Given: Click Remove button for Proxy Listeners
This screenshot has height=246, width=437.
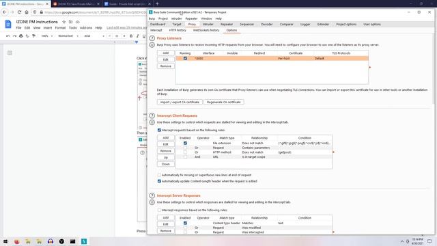Looking at the screenshot, I should pyautogui.click(x=165, y=66).
